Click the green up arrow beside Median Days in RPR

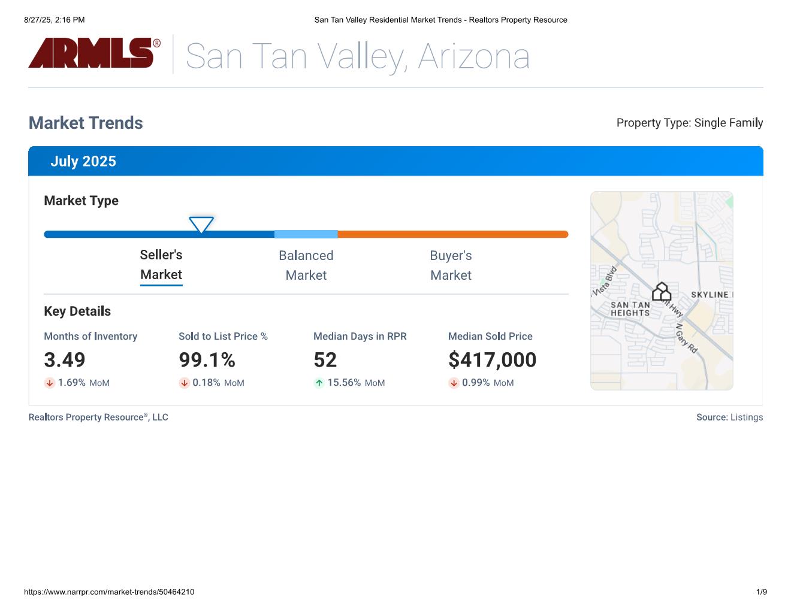[x=319, y=383]
